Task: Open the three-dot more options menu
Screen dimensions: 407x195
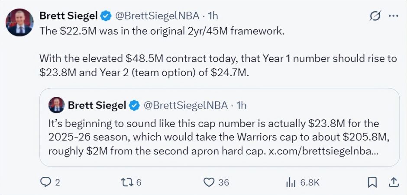Action: [393, 16]
